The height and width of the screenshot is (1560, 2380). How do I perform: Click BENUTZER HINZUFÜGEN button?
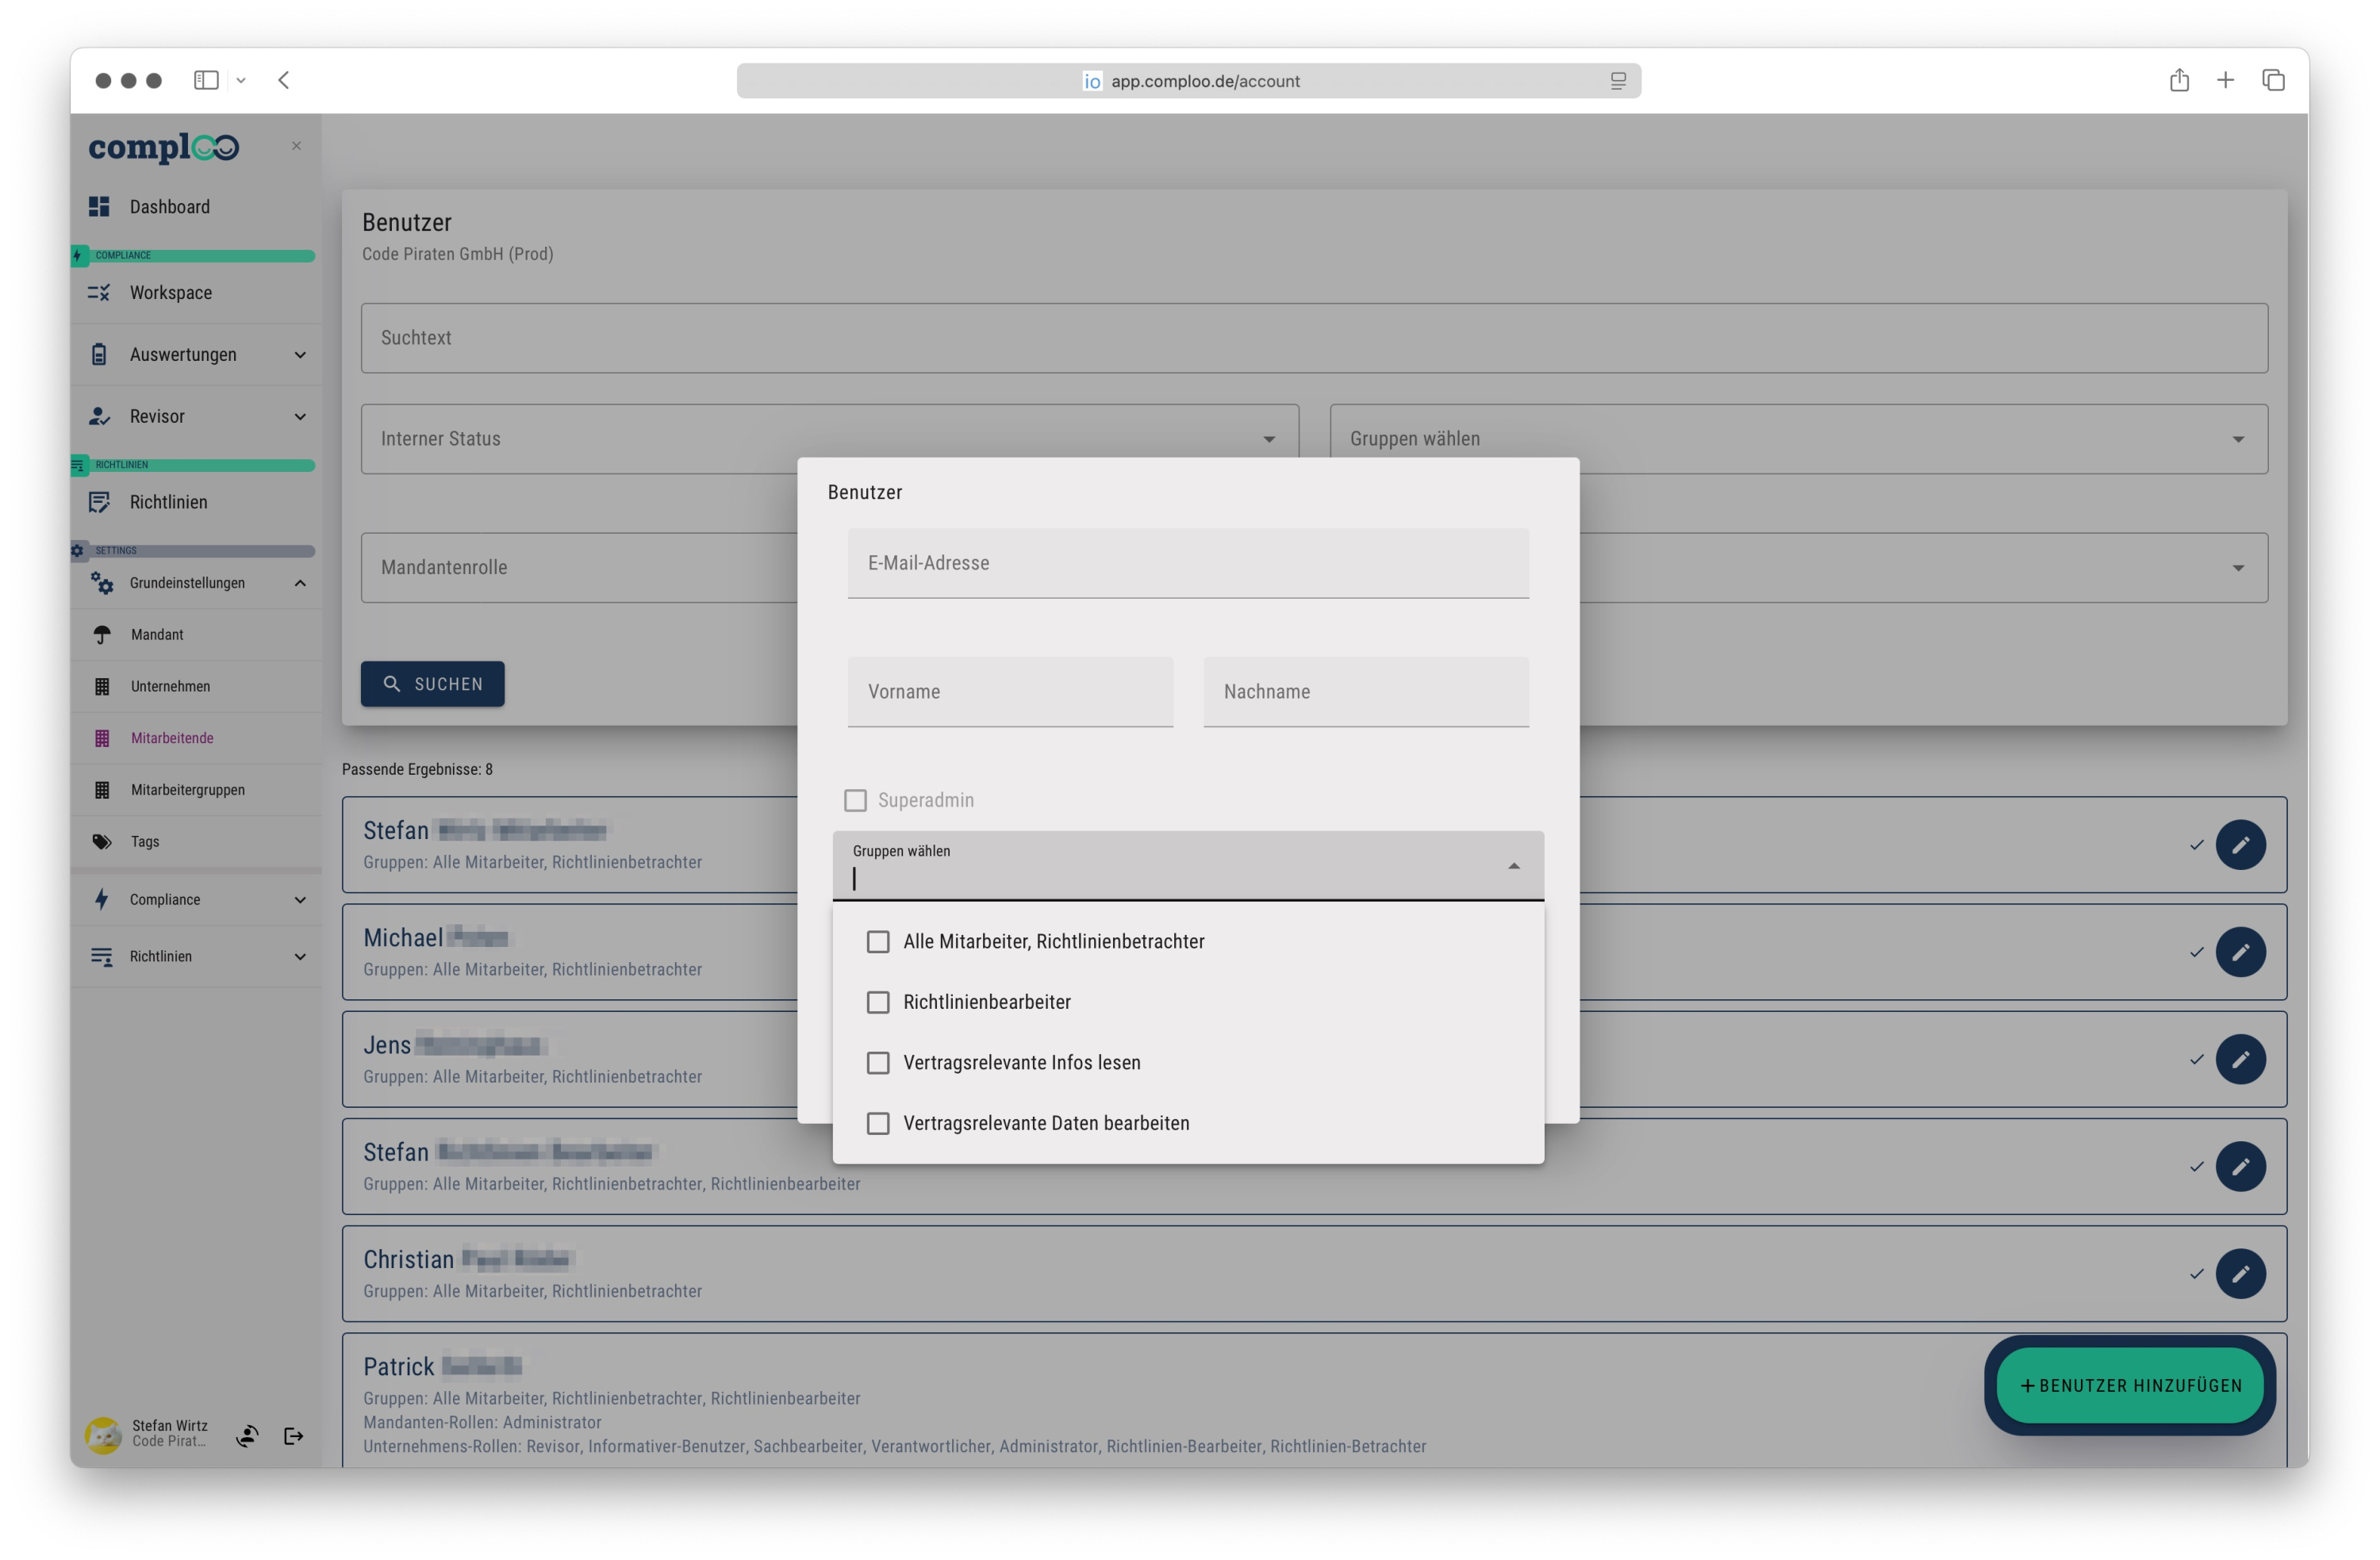click(x=2130, y=1385)
